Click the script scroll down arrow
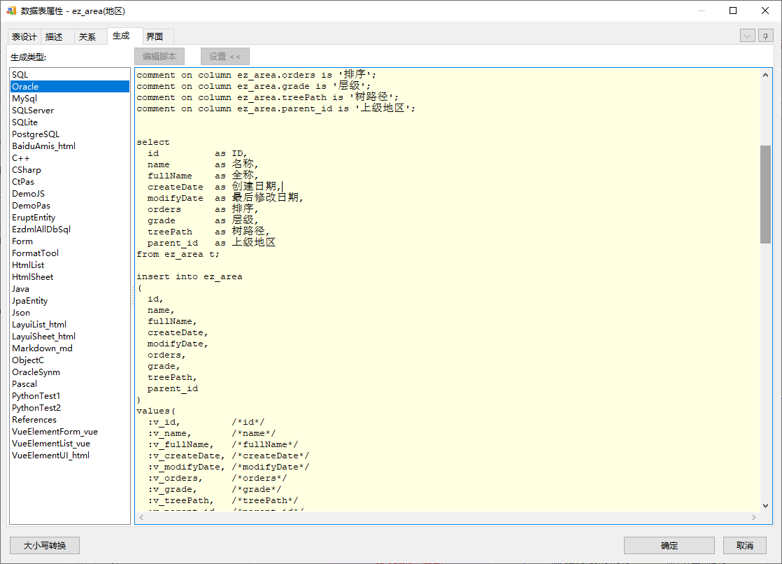This screenshot has width=782, height=564. coord(765,506)
